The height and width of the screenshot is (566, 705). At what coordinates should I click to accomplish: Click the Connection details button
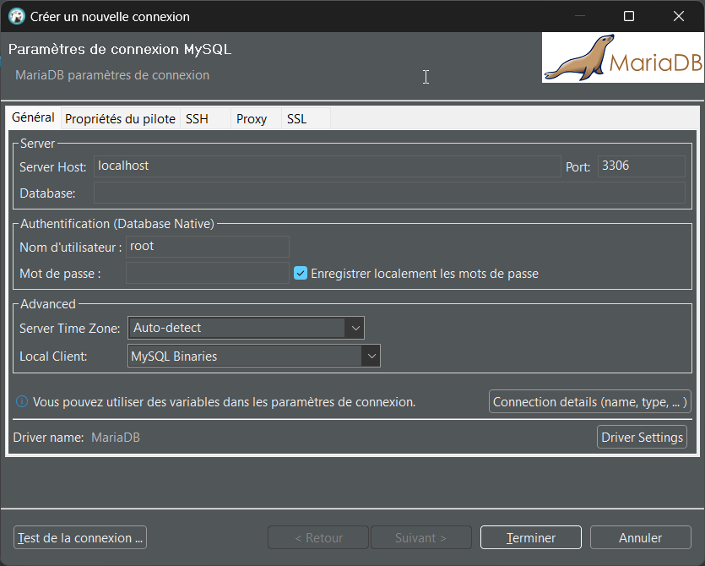589,401
